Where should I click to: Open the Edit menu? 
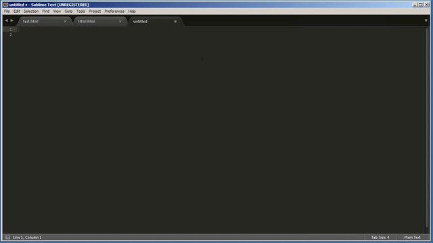click(16, 11)
